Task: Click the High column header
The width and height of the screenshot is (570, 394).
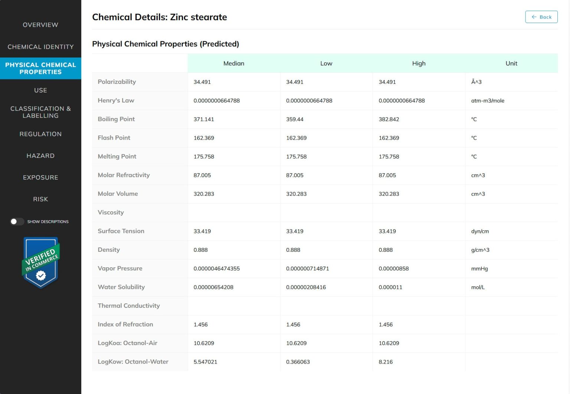Action: click(x=419, y=63)
